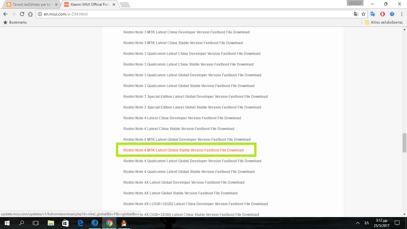407x229 pixels.
Task: View site information icon in address bar
Action: pyautogui.click(x=40, y=14)
